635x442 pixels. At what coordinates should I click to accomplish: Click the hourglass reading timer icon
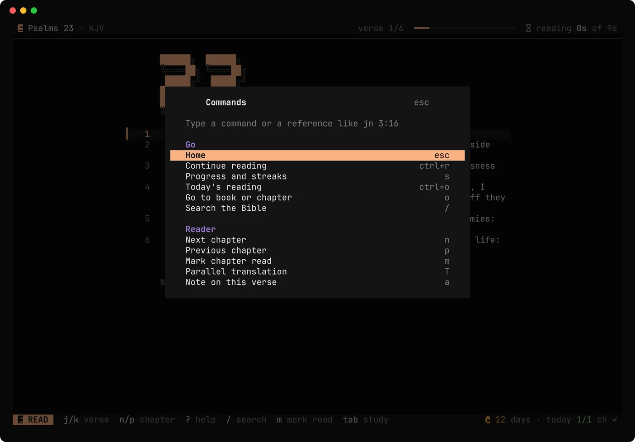[x=528, y=28]
